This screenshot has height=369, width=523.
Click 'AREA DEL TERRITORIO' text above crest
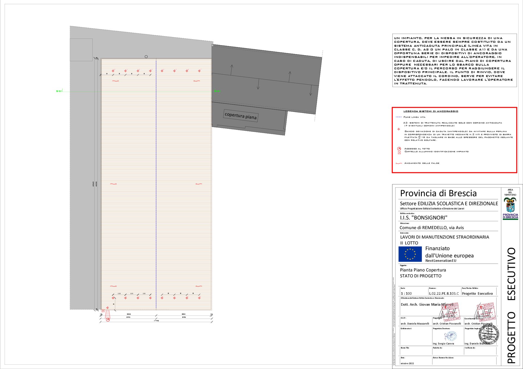[x=510, y=192]
